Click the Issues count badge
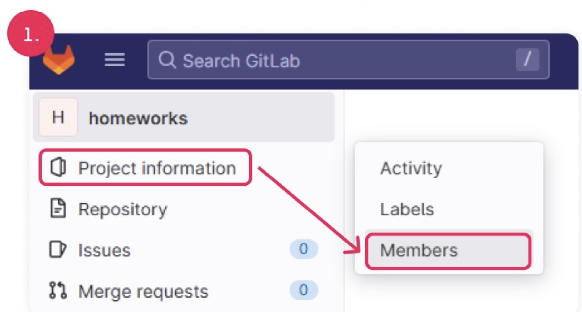The height and width of the screenshot is (312, 582). (x=303, y=249)
